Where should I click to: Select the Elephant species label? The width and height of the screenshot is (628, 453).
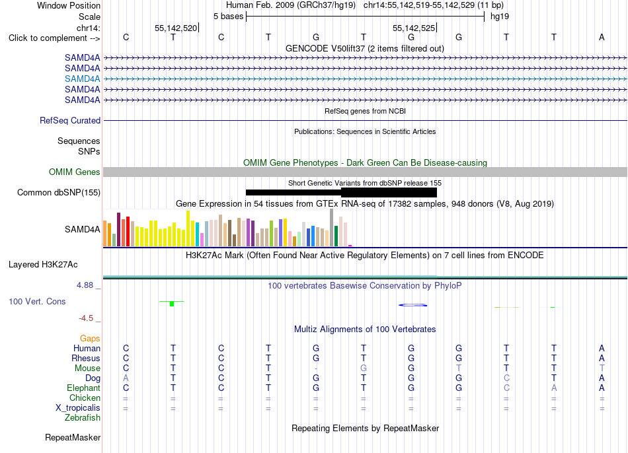point(84,388)
